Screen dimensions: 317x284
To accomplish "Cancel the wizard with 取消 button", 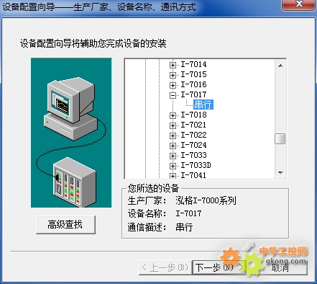I will pyautogui.click(x=280, y=267).
